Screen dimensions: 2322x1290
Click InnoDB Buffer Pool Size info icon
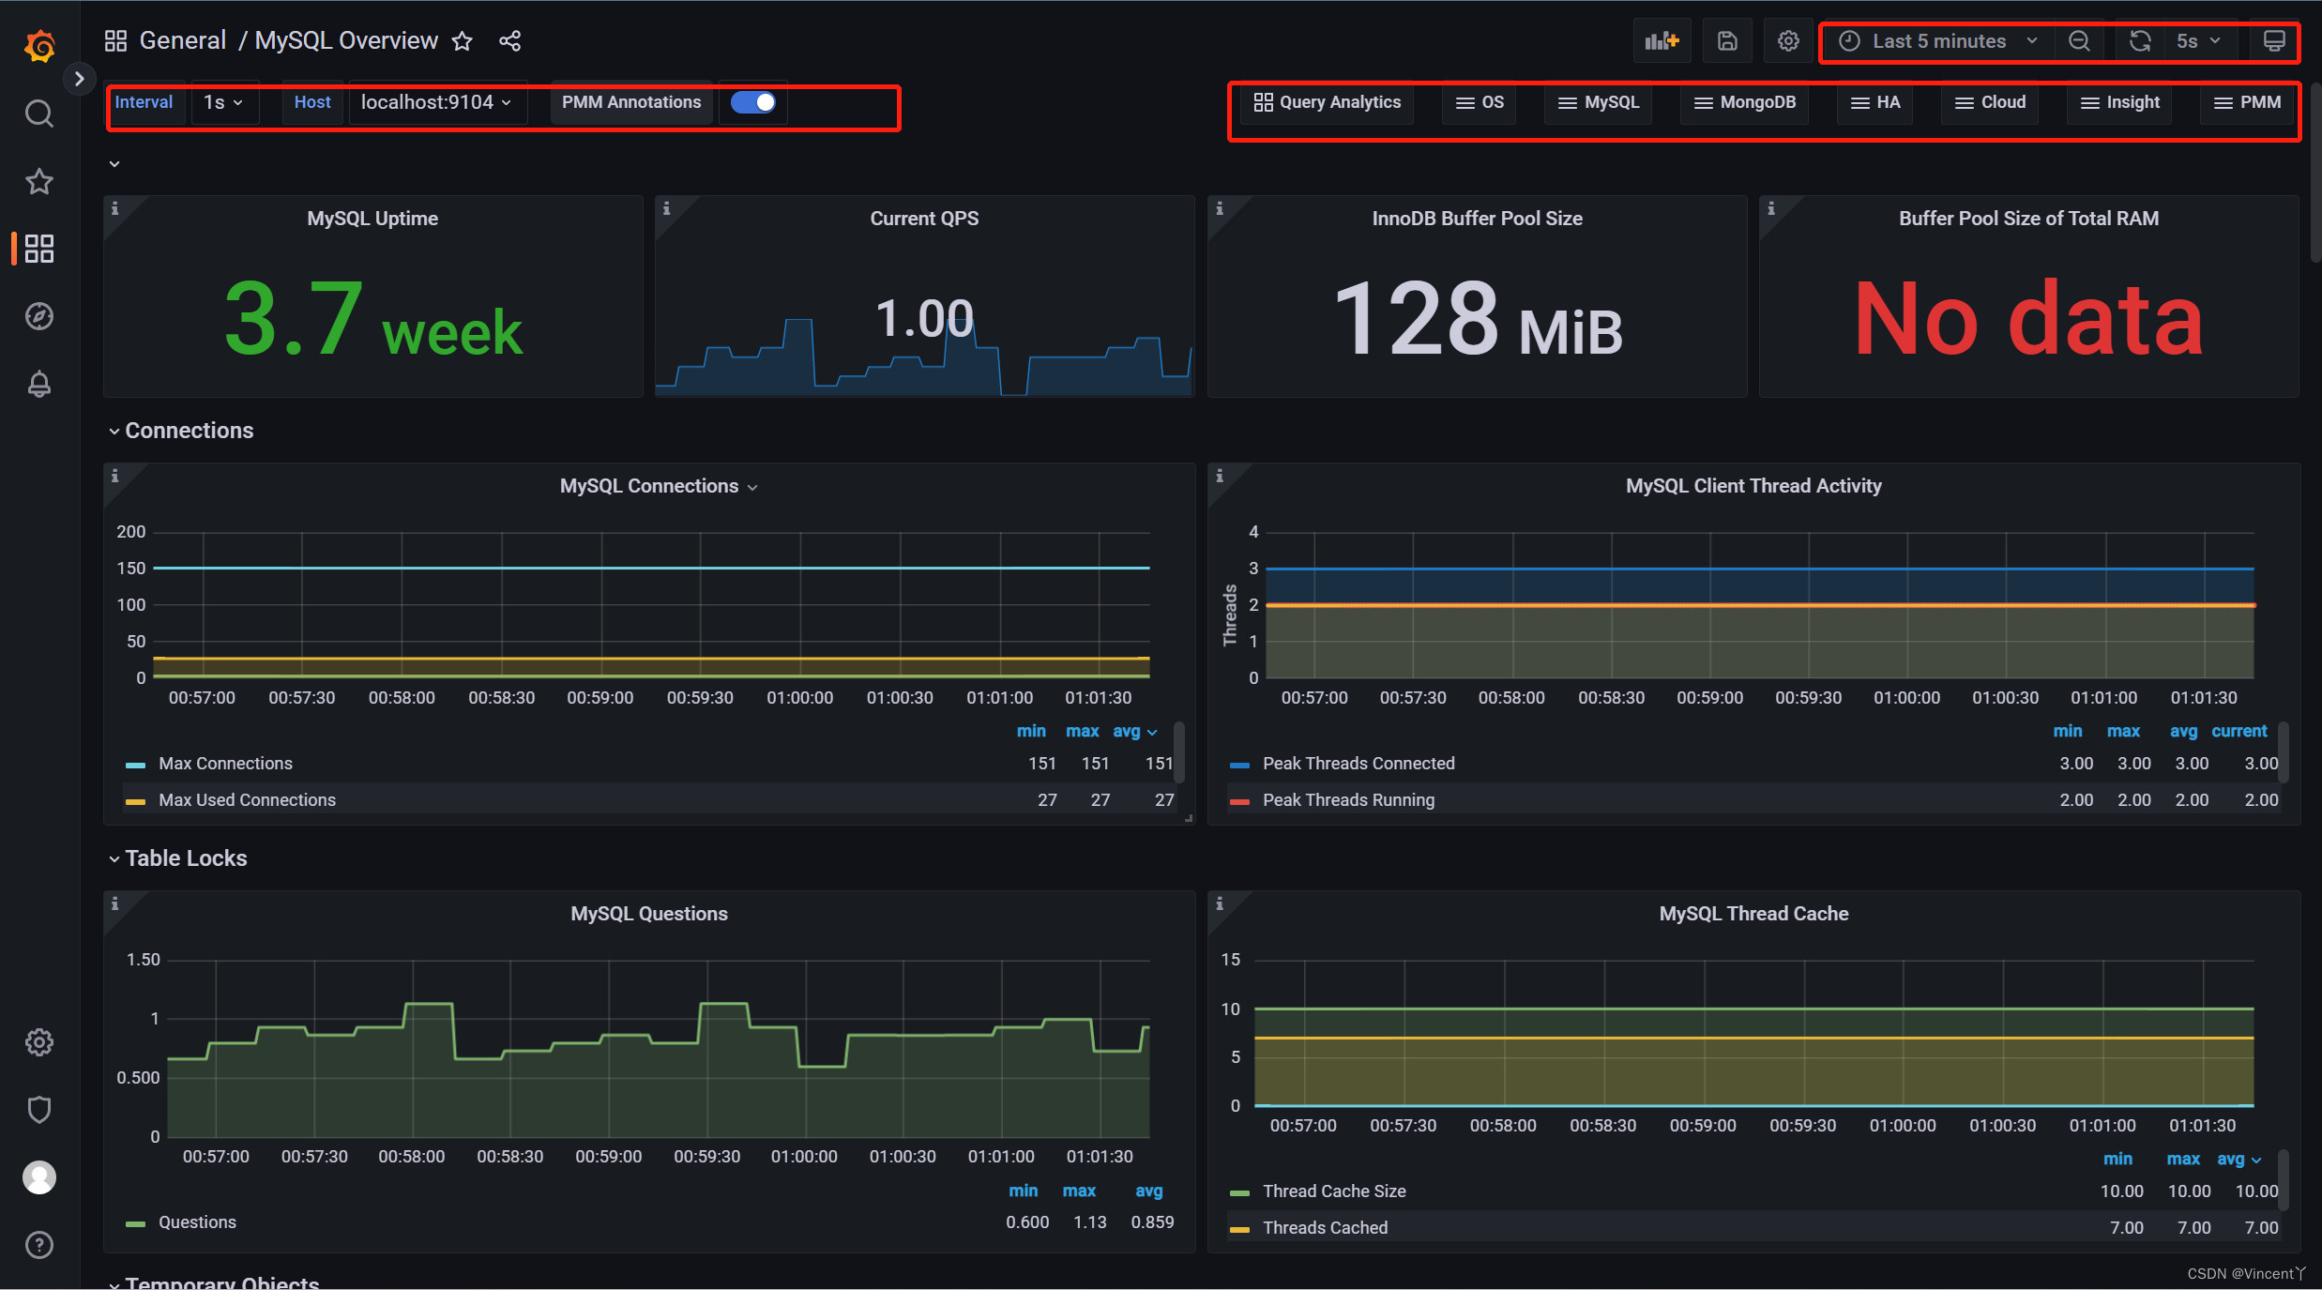(x=1220, y=208)
